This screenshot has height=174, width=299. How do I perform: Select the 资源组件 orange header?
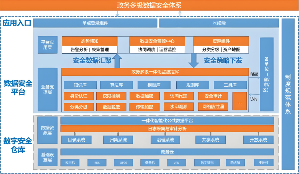pyautogui.click(x=221, y=41)
